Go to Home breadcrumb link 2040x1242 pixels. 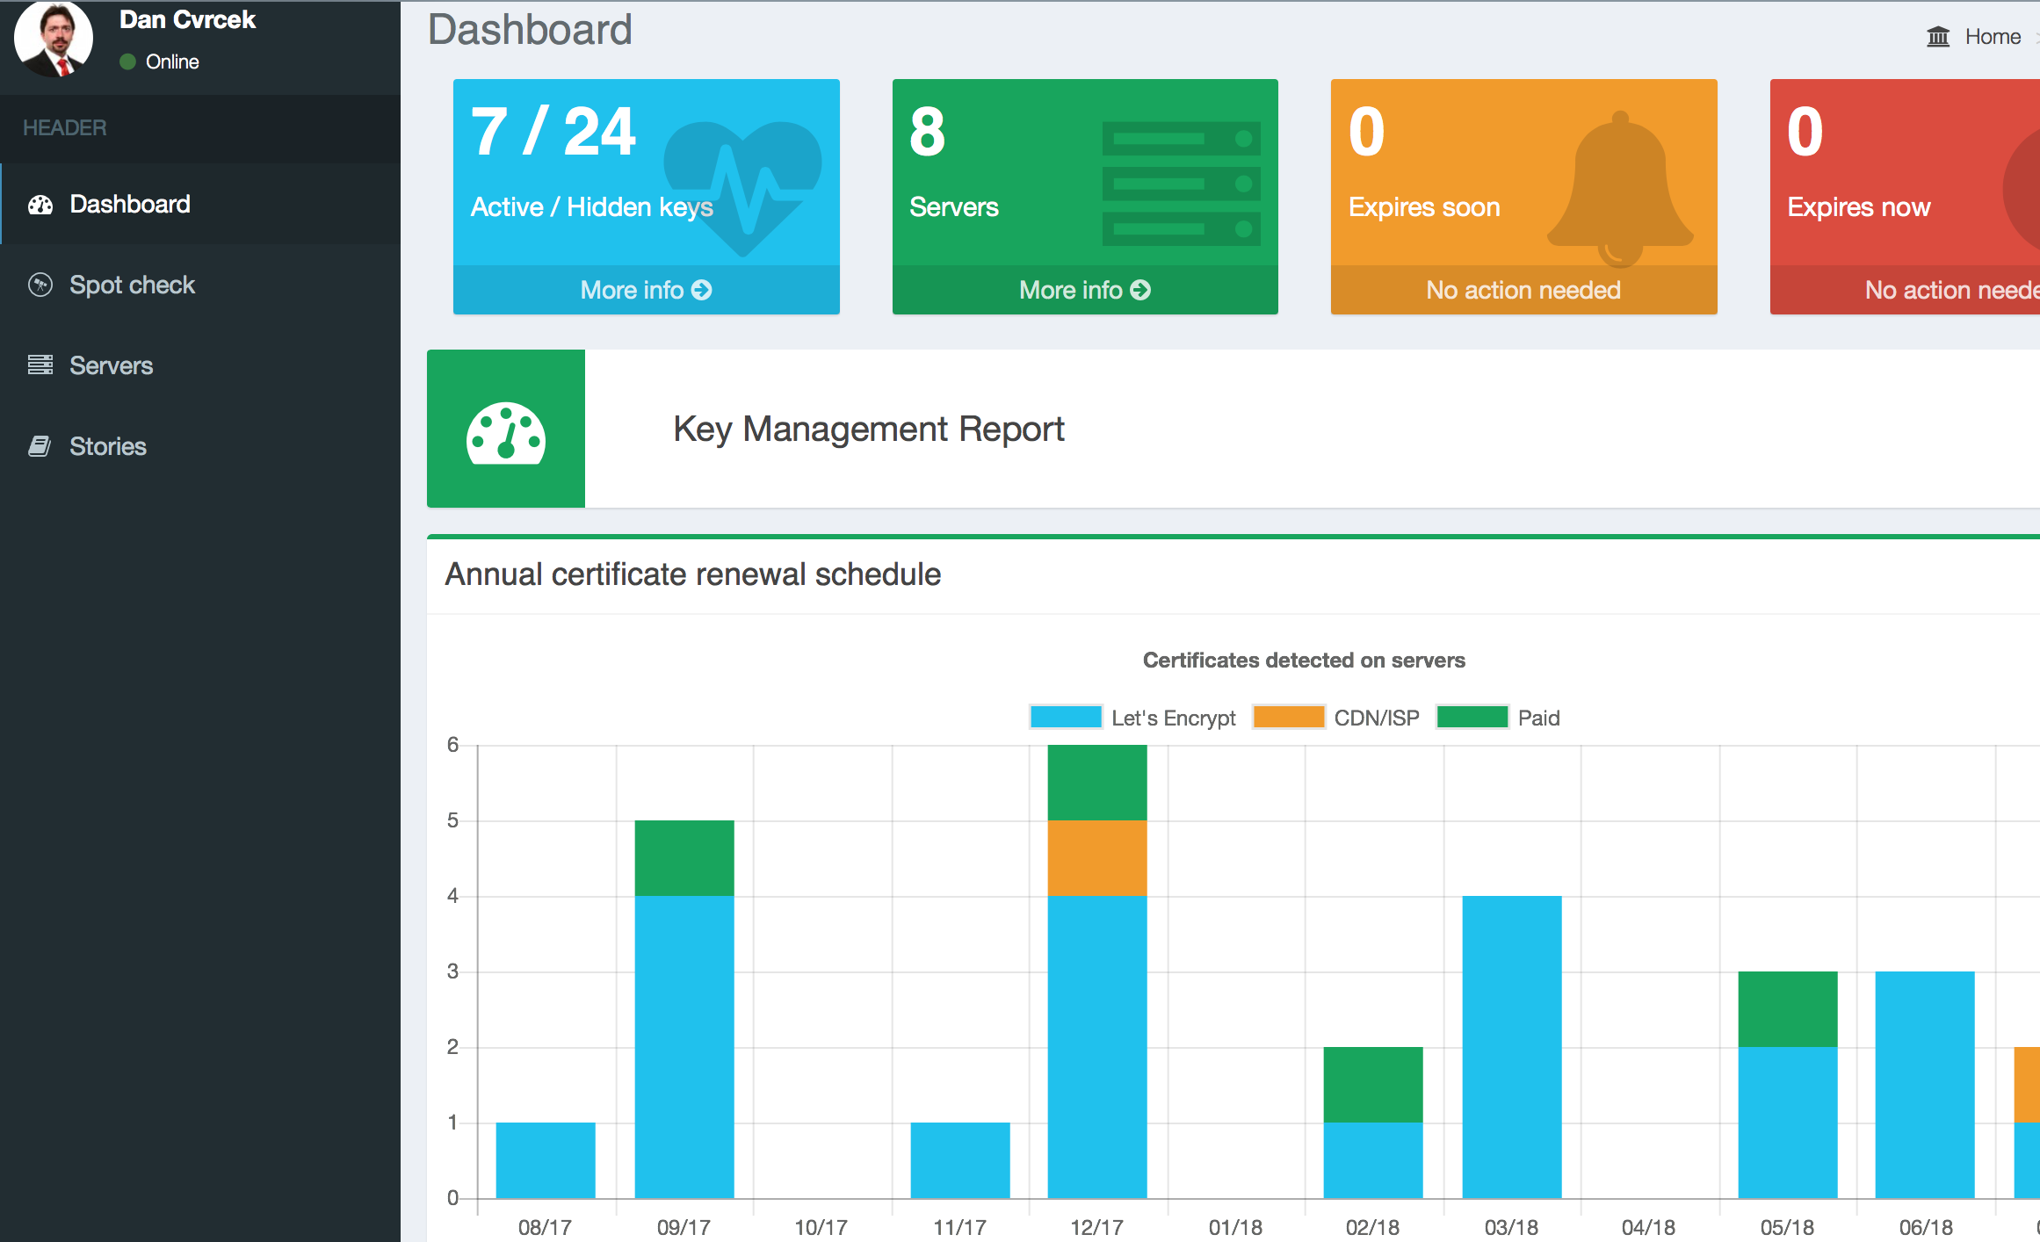[x=1993, y=37]
